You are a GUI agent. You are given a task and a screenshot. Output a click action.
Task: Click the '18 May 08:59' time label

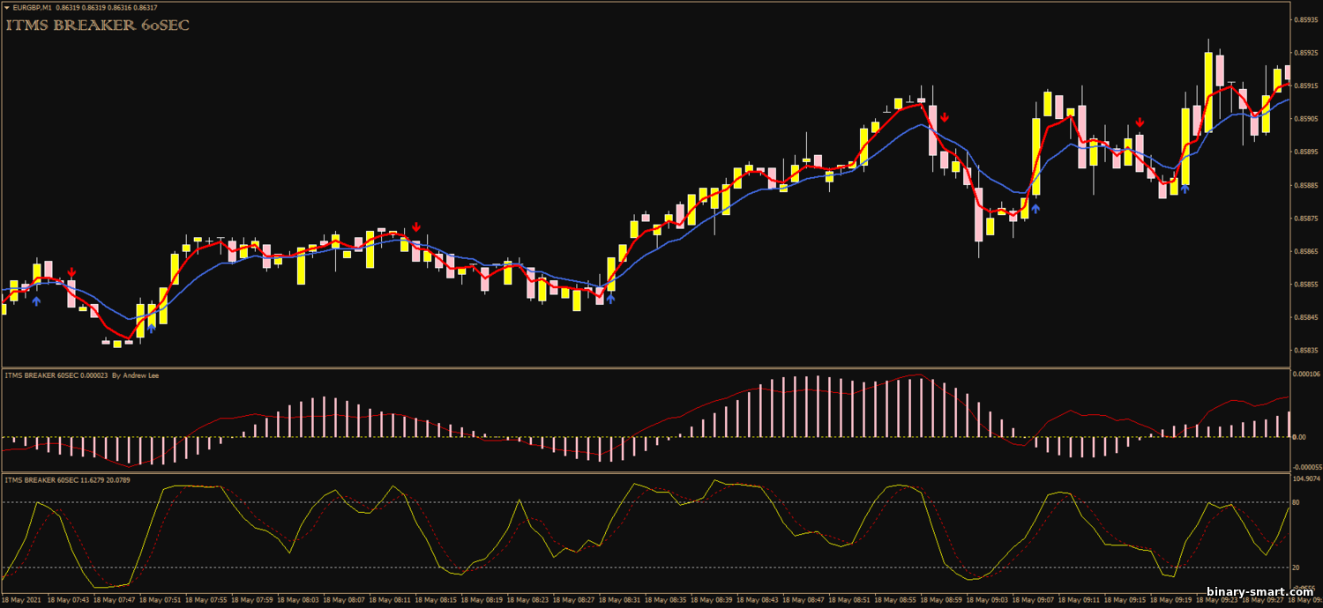941,599
